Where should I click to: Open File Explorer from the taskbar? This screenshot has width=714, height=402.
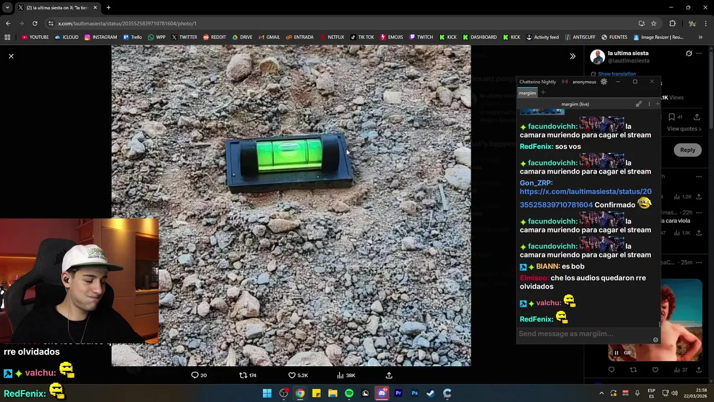click(333, 393)
